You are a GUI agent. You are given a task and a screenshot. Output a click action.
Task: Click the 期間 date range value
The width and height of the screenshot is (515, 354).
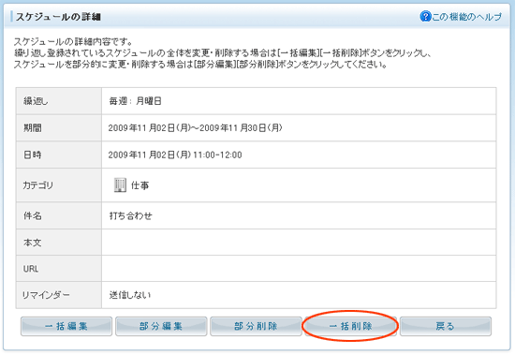[x=195, y=127]
